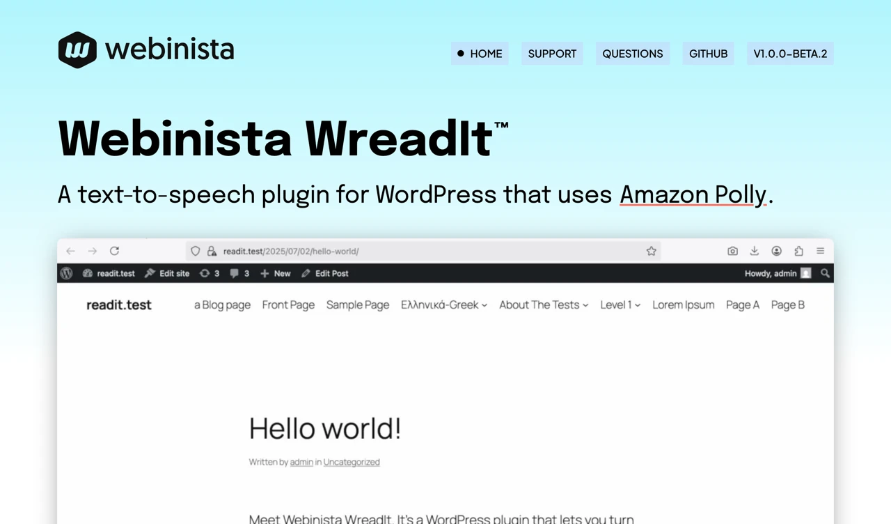Open Page A in site menu
This screenshot has height=524, width=891.
tap(743, 305)
